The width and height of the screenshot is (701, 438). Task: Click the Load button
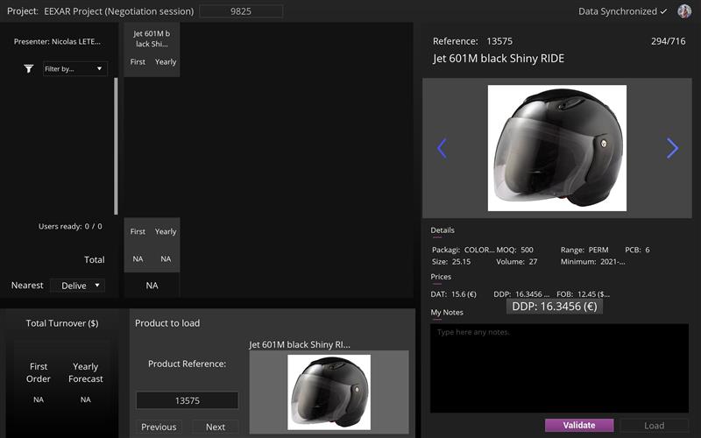tap(654, 426)
